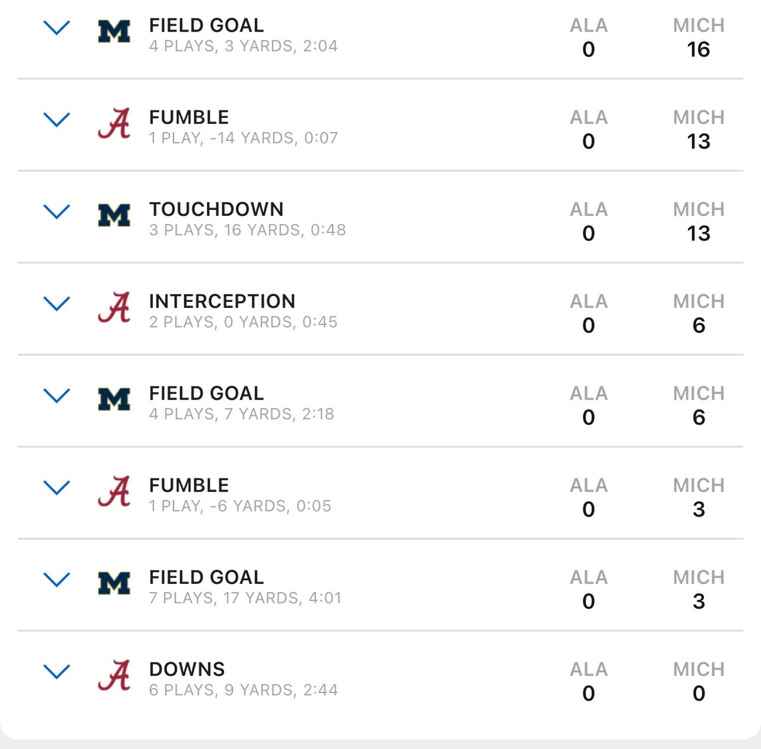Screen dimensions: 761x749
Task: Click Alabama logo on the 0:05 fumble
Action: tap(114, 492)
